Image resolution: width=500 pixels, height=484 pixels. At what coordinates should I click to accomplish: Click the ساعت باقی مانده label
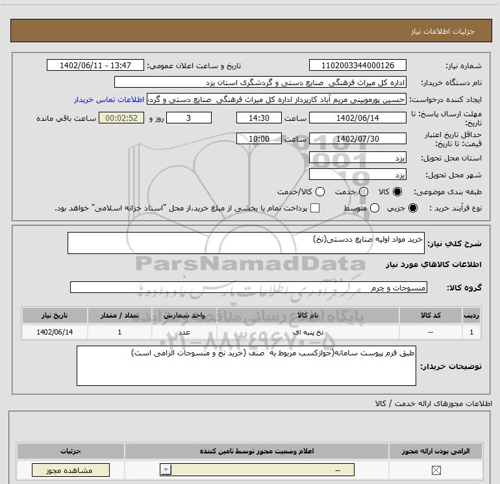click(66, 118)
